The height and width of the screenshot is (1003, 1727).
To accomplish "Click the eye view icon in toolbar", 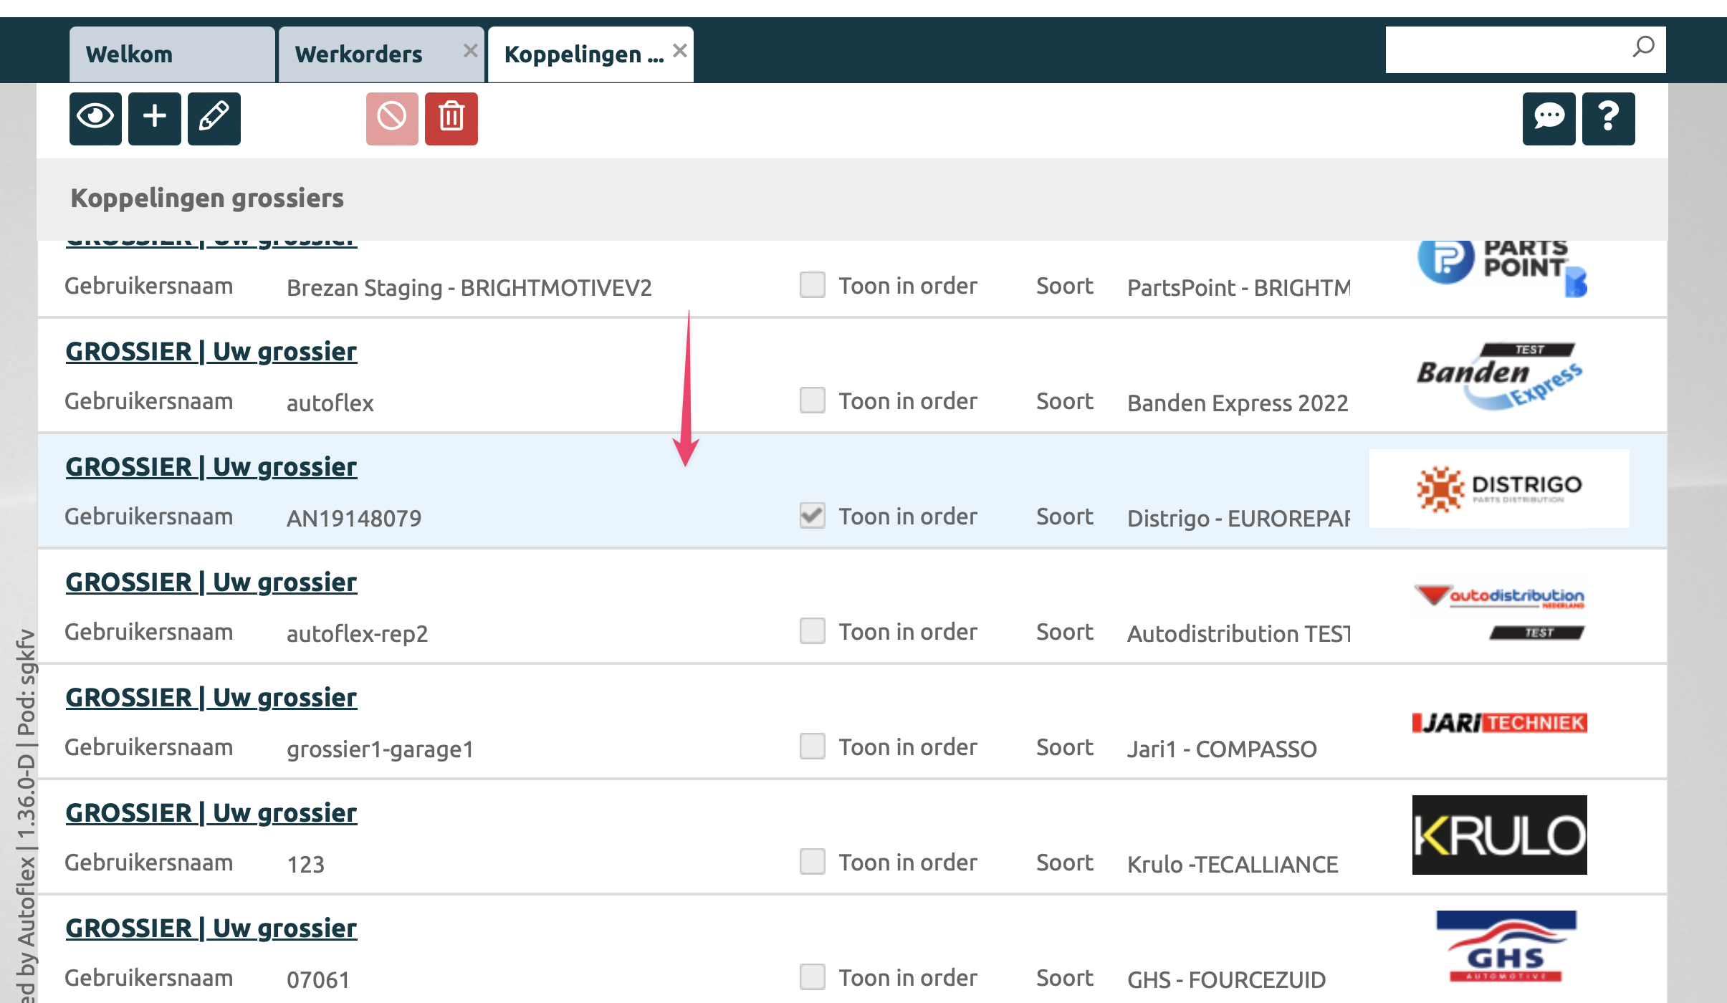I will [95, 118].
